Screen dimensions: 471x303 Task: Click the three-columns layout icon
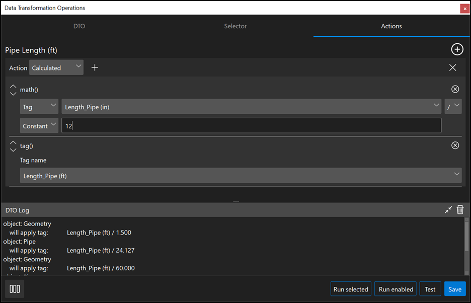[x=15, y=289]
